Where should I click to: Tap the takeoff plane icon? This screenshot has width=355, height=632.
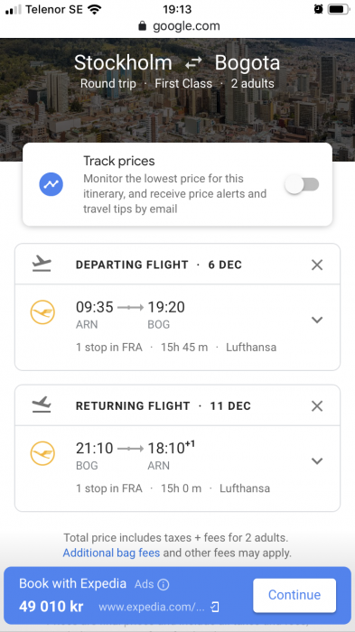point(42,264)
